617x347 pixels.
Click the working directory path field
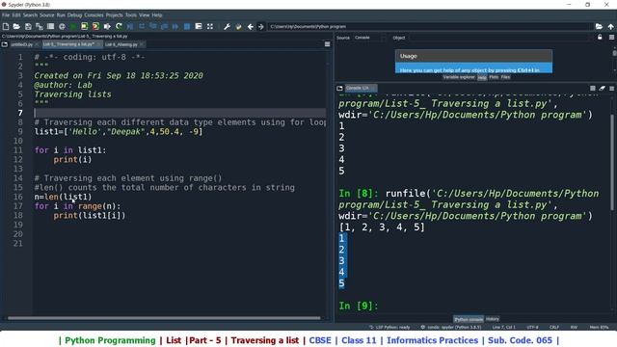pos(430,26)
